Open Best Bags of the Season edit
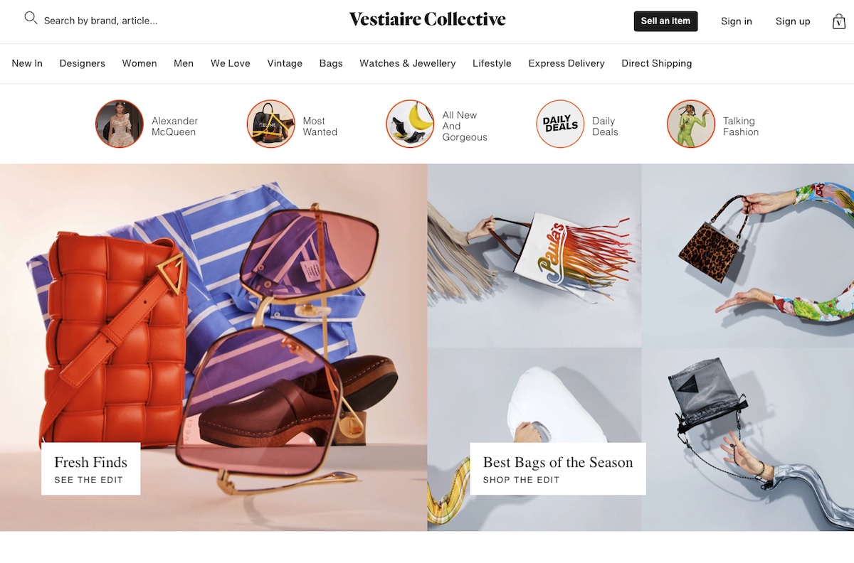854x563 pixels. [x=558, y=469]
